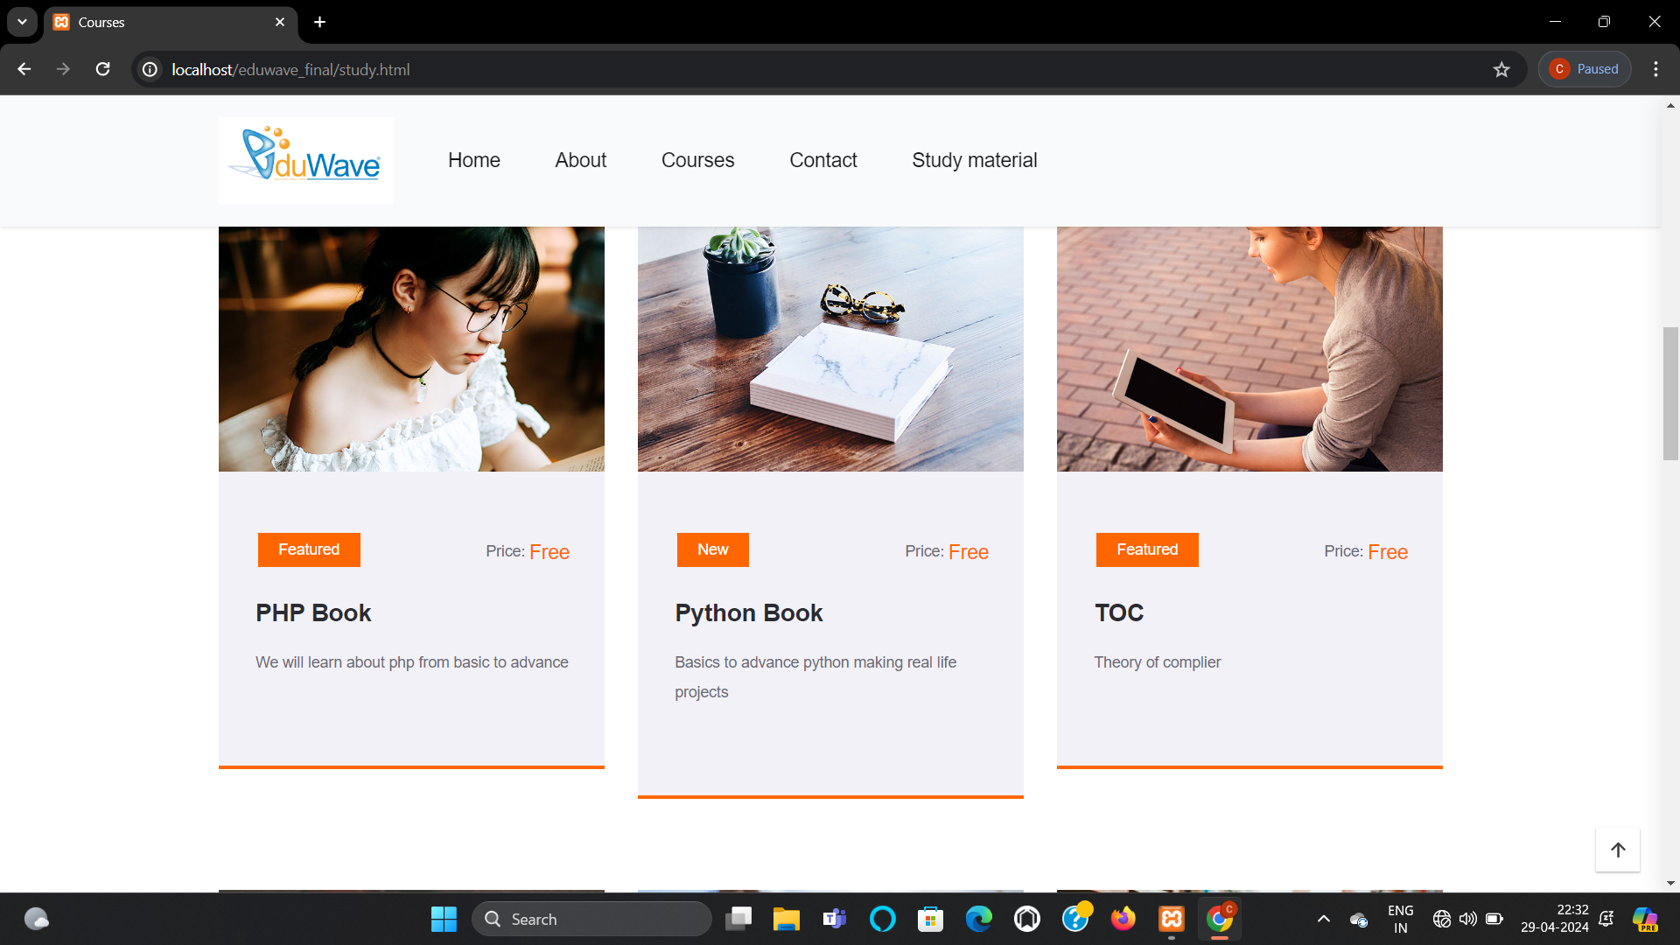Click the EduWave logo
The width and height of the screenshot is (1680, 945).
(305, 160)
